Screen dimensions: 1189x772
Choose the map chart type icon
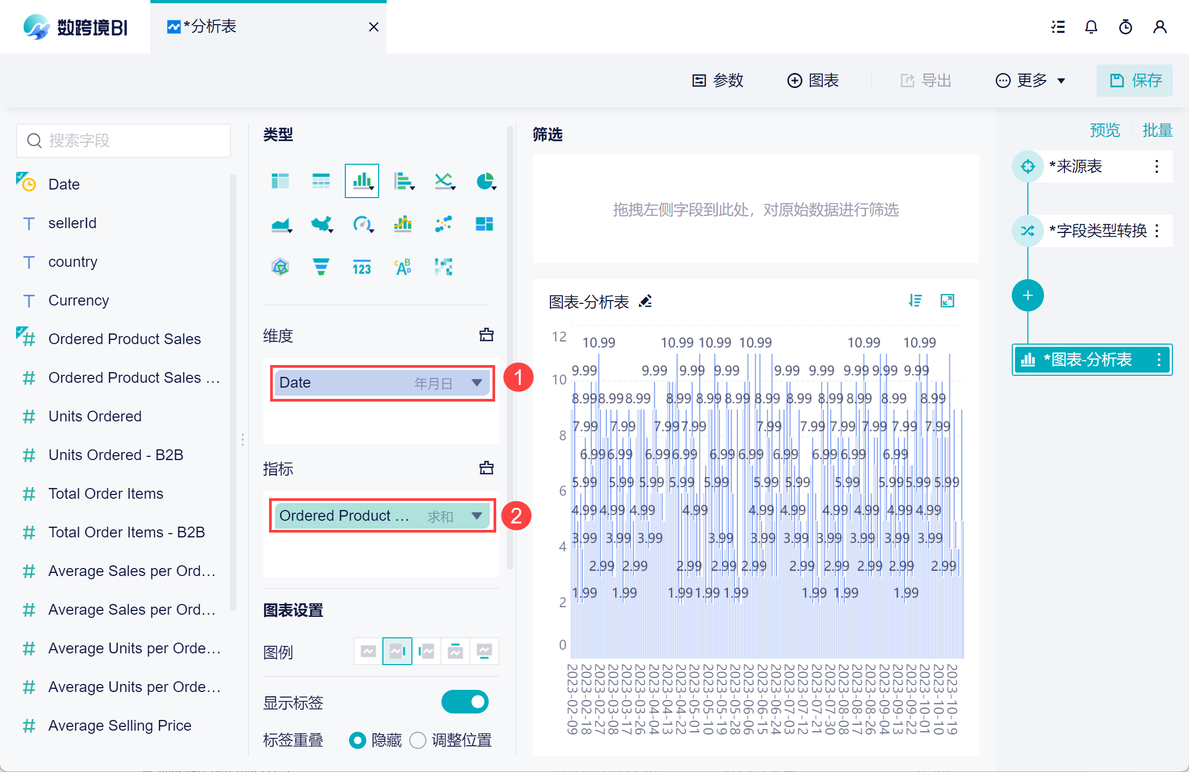321,224
